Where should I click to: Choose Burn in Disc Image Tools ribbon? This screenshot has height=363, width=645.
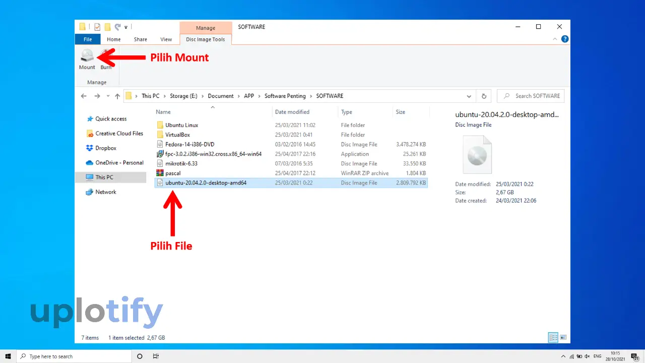[106, 59]
